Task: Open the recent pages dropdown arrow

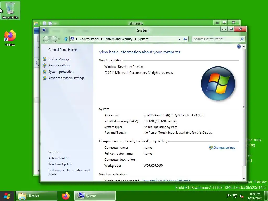Action: point(59,39)
